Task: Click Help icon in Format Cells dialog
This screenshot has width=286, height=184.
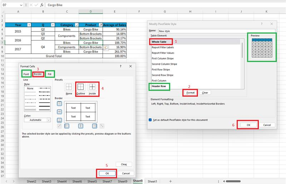Action: point(120,66)
